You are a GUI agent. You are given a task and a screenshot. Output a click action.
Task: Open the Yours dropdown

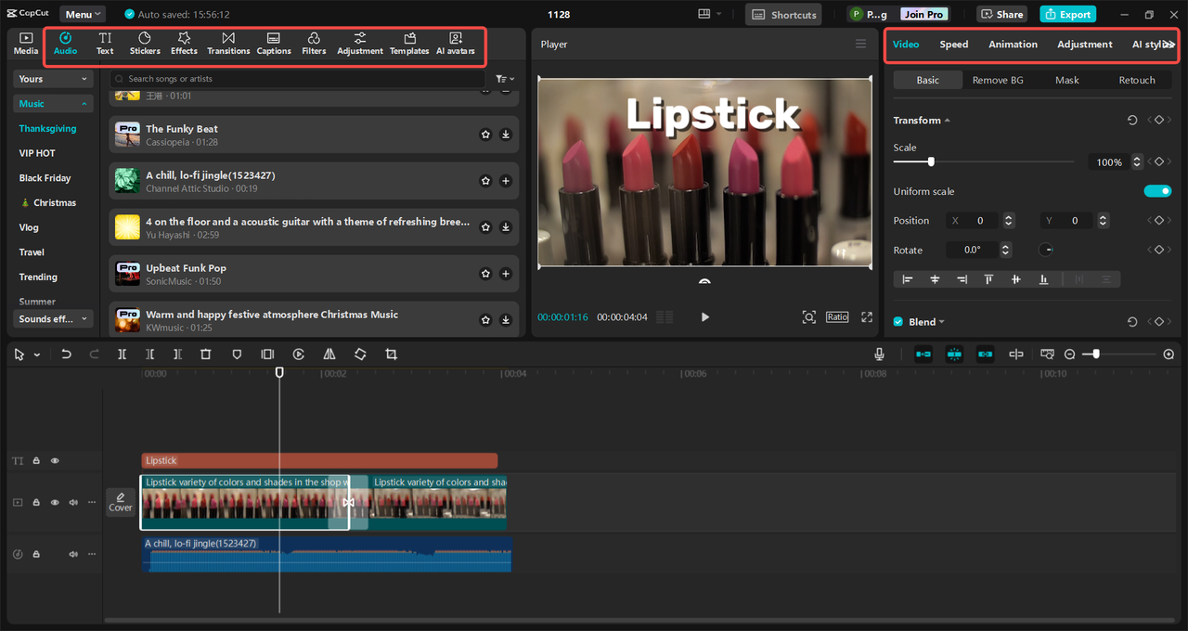(x=54, y=79)
